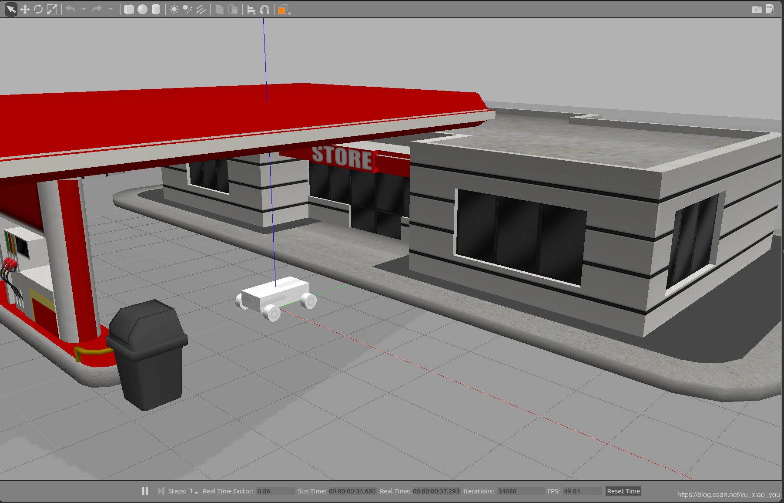
Task: Click the Sim Time value field
Action: click(352, 491)
